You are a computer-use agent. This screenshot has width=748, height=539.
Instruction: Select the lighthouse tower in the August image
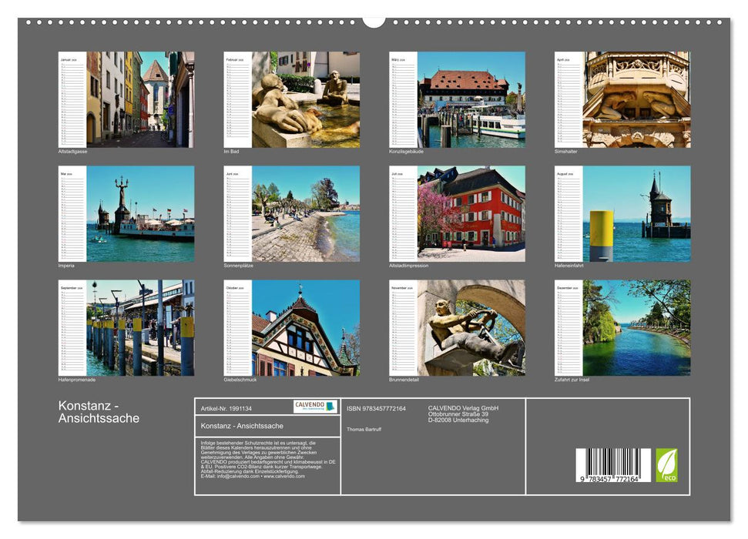[x=659, y=204]
